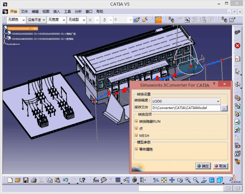Click the browse ... button for save file

(224, 108)
